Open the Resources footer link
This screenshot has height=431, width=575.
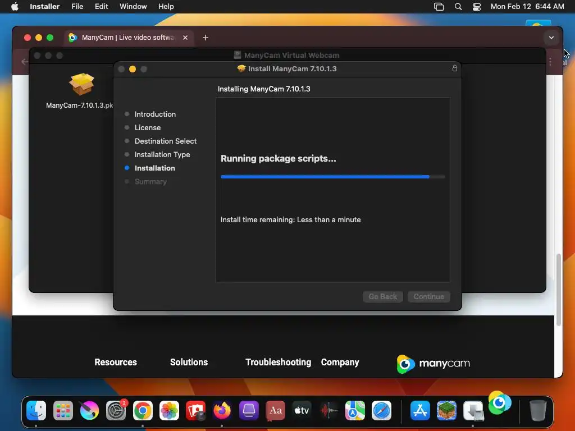(x=116, y=362)
